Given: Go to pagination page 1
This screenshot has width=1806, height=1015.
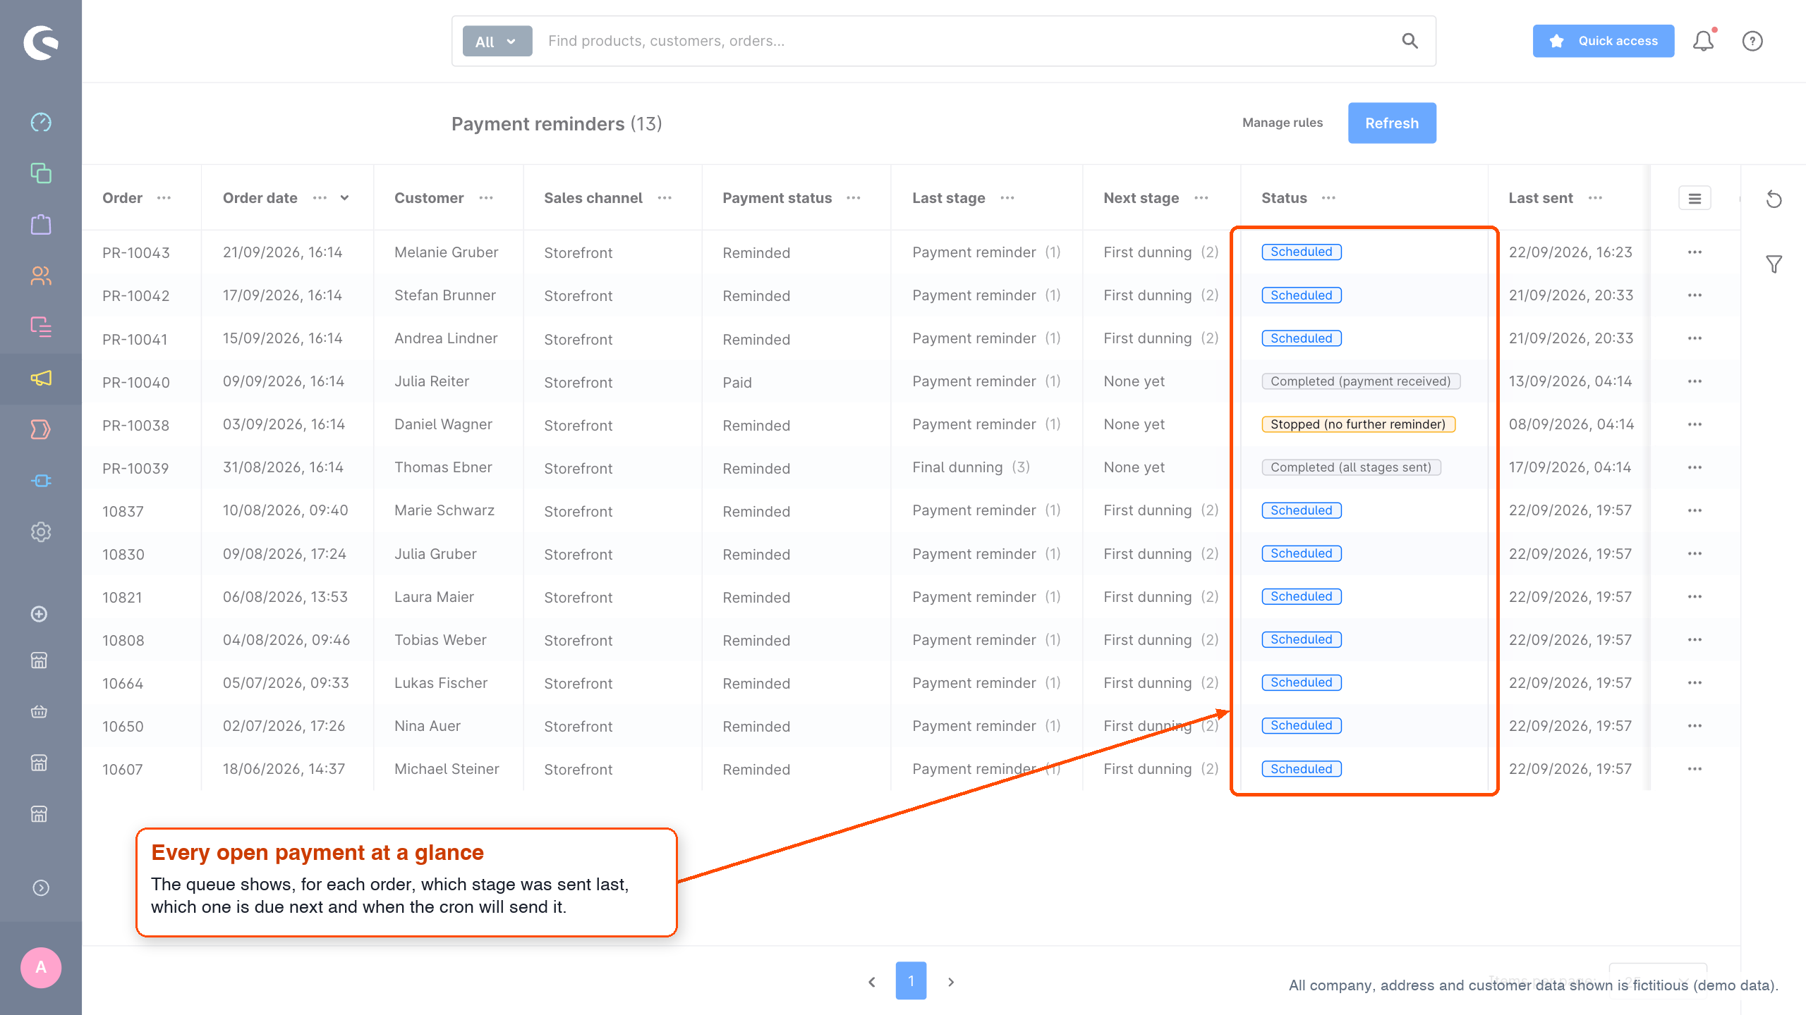Looking at the screenshot, I should [x=911, y=980].
